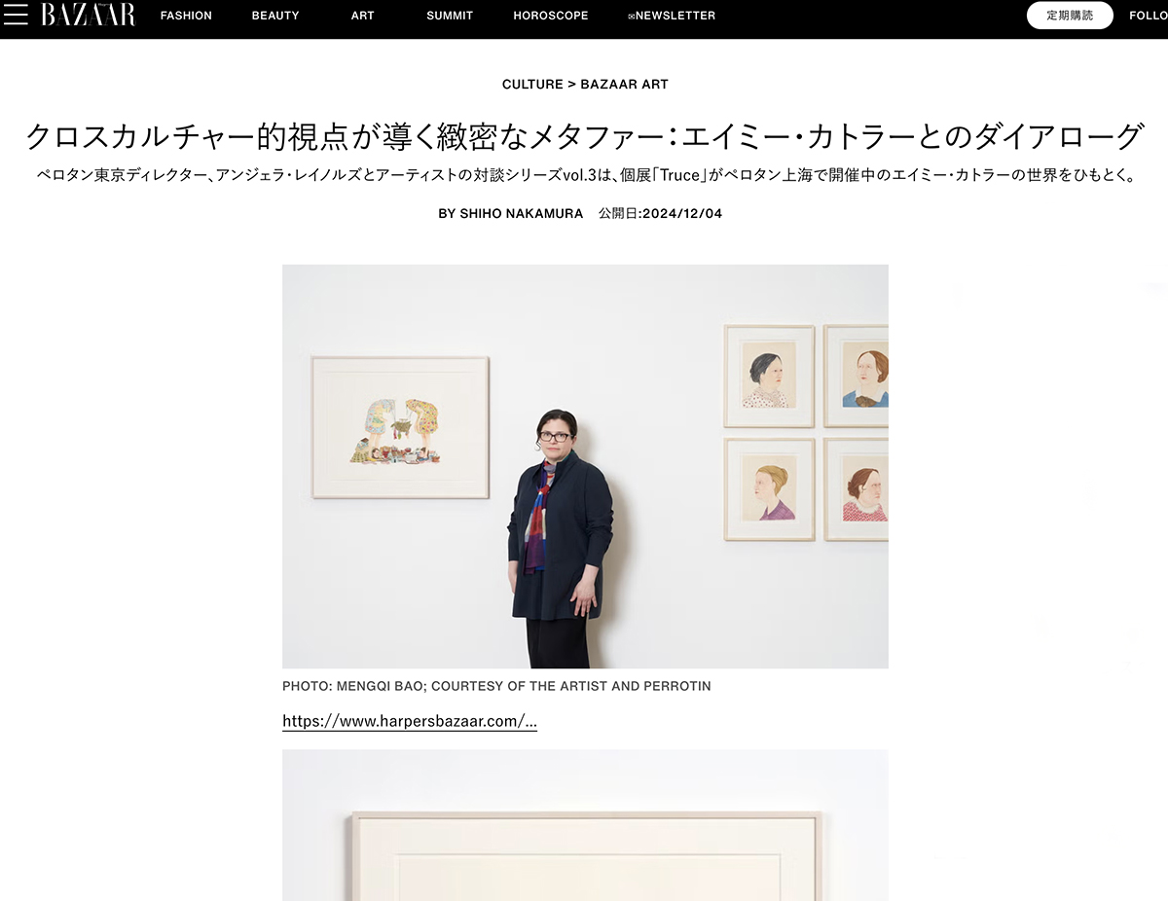Open the hamburger menu icon

click(x=16, y=15)
